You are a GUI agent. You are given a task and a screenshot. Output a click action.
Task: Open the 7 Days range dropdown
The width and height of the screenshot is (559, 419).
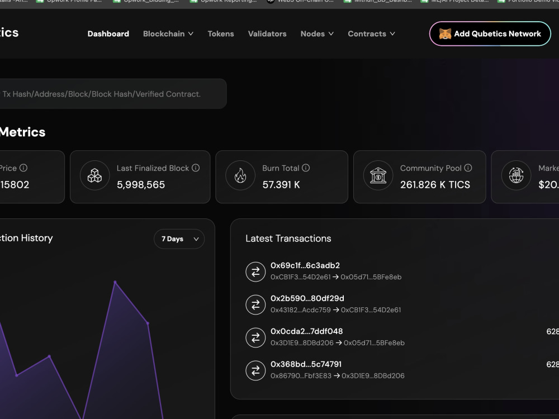tap(179, 239)
